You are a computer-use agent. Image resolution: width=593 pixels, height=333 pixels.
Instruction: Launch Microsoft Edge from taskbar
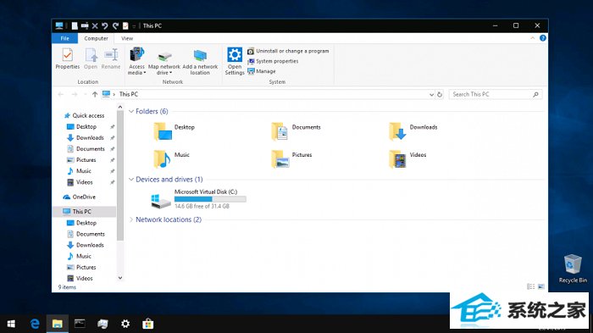pos(35,324)
